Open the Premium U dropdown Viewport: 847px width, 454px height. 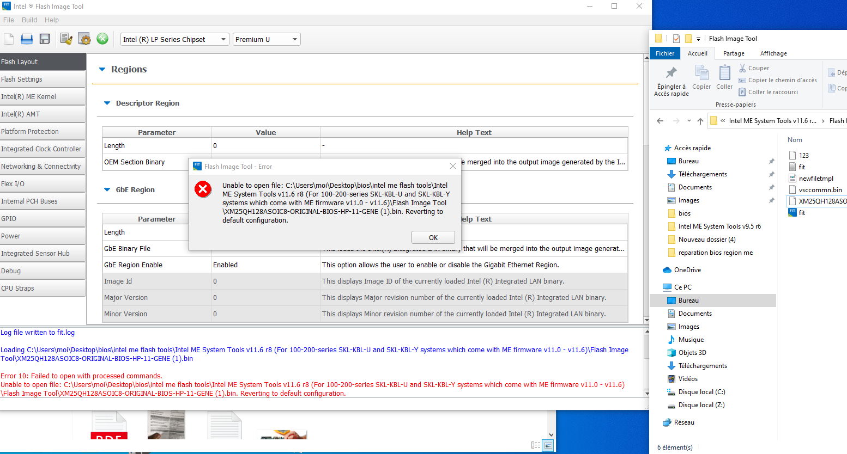coord(267,39)
